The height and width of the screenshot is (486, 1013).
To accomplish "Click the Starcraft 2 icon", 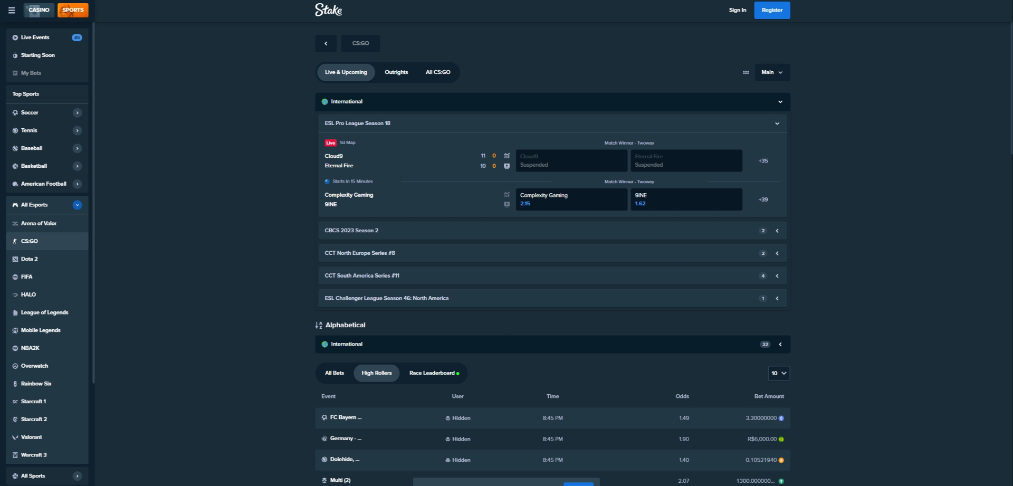I will [15, 420].
